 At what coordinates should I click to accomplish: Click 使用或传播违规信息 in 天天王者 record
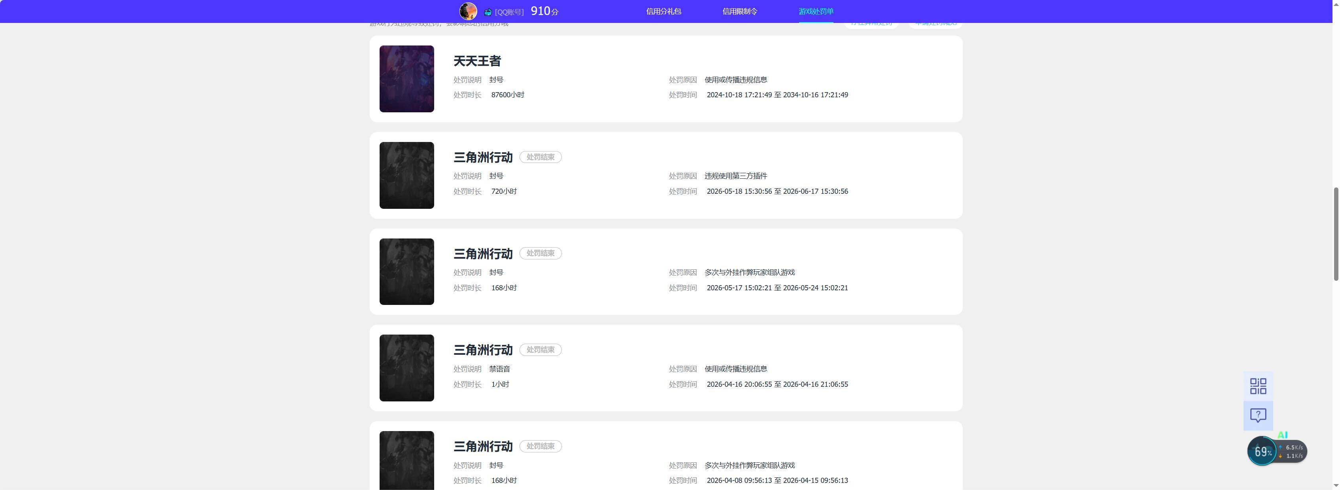point(735,79)
